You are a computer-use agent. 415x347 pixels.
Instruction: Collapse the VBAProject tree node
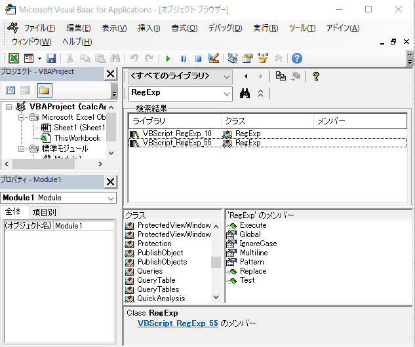point(9,107)
